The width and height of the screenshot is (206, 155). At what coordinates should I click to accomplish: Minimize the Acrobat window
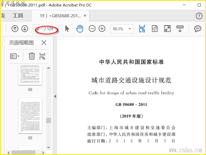click(184, 5)
